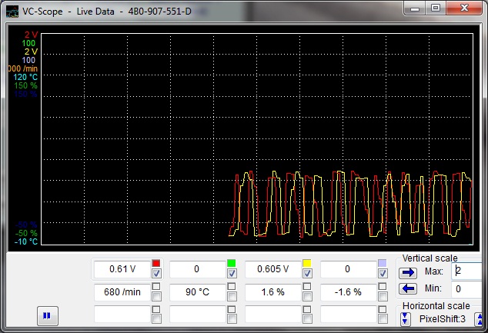This screenshot has width=488, height=333.
Task: Click the Min vertical scale input field
Action: click(469, 288)
